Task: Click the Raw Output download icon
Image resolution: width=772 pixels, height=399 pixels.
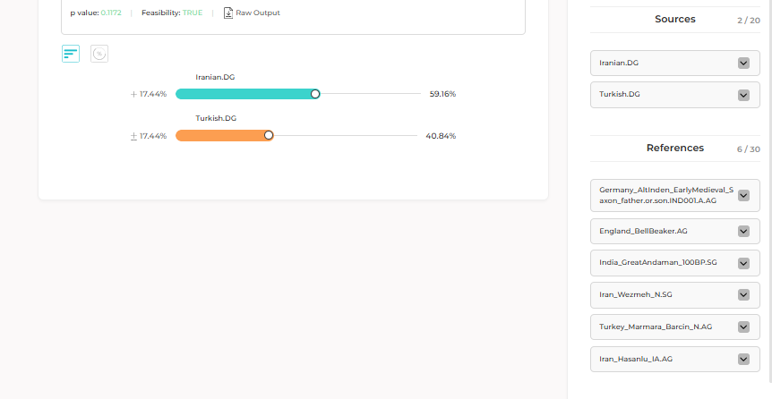Action: (228, 13)
